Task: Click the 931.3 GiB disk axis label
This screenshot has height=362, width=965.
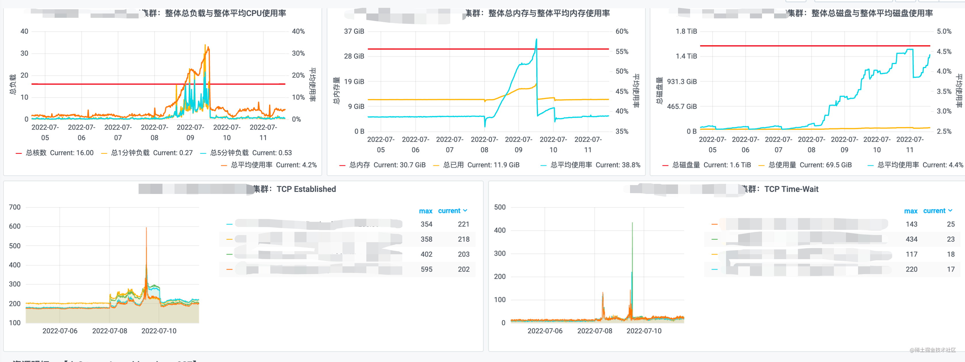Action: pyautogui.click(x=682, y=82)
